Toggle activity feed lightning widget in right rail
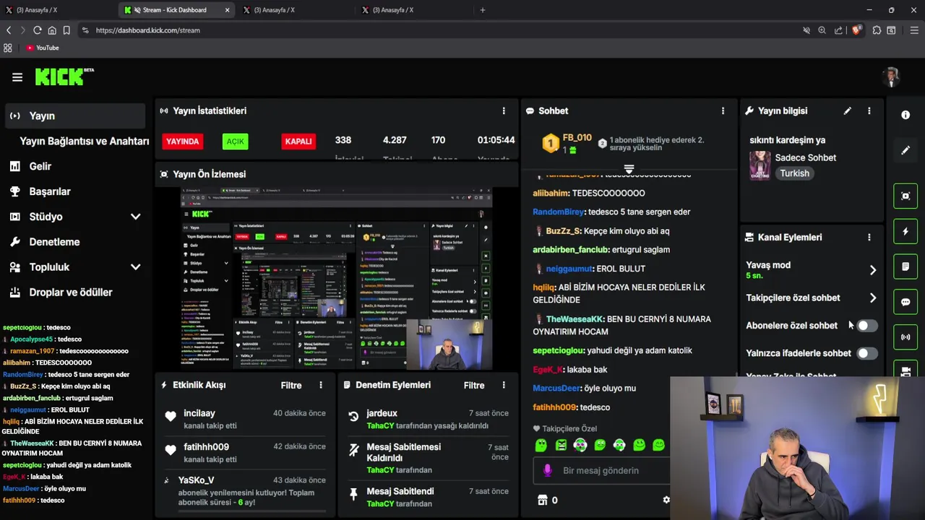Image resolution: width=925 pixels, height=520 pixels. (x=905, y=231)
